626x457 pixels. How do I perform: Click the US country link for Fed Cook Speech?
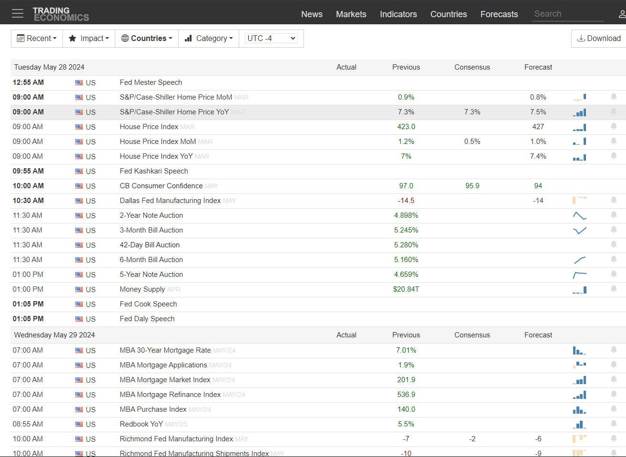[x=91, y=305]
